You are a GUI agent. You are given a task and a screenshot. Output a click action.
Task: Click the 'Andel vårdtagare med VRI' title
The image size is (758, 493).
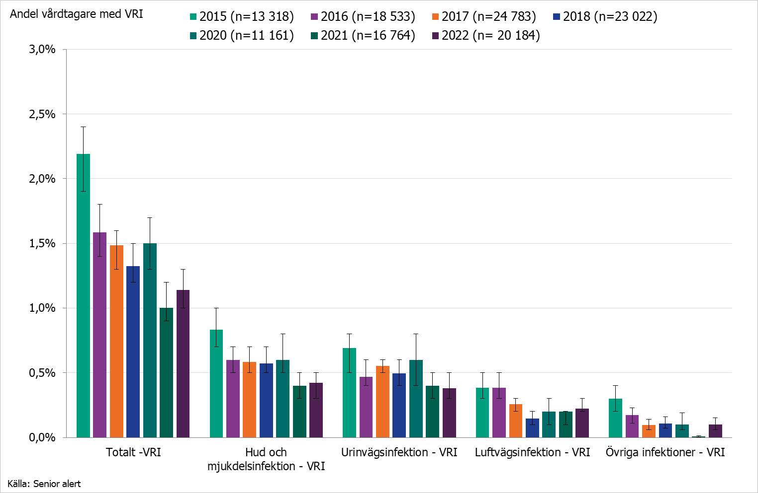click(x=77, y=14)
